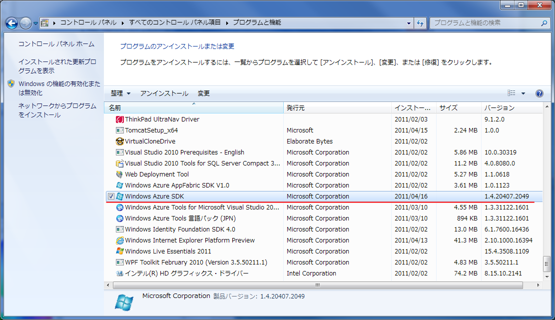The height and width of the screenshot is (320, 555).
Task: Go back with the Back arrow button
Action: (11, 23)
